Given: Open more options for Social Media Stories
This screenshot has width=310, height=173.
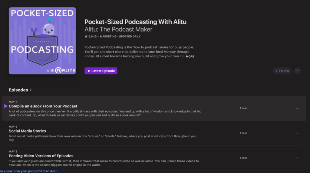Looking at the screenshot, I should (x=297, y=133).
